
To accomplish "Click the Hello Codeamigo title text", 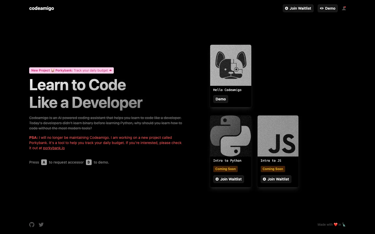I will [x=227, y=90].
